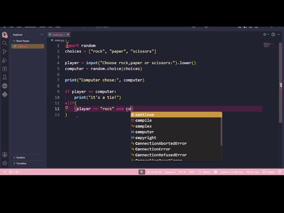Open the run options dropdown arrow
The width and height of the screenshot is (284, 213).
pos(268,35)
